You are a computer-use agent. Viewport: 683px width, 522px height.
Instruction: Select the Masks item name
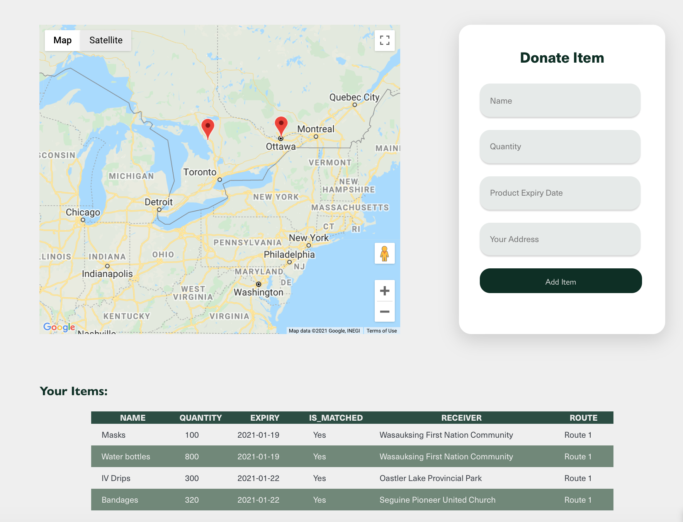114,435
